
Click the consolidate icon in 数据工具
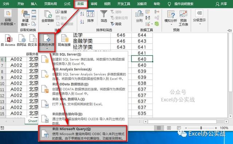pos(157,12)
